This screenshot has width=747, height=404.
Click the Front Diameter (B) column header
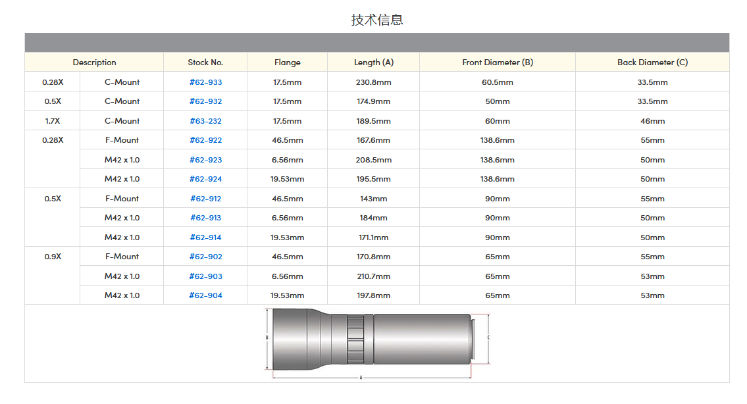498,63
